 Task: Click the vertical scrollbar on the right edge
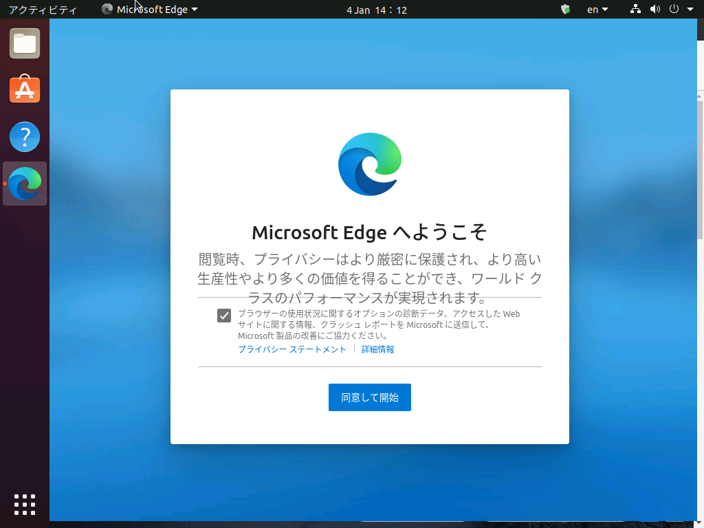coord(700,170)
